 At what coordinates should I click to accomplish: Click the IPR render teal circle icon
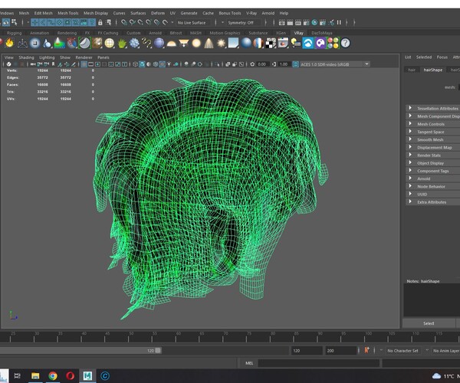(x=314, y=22)
